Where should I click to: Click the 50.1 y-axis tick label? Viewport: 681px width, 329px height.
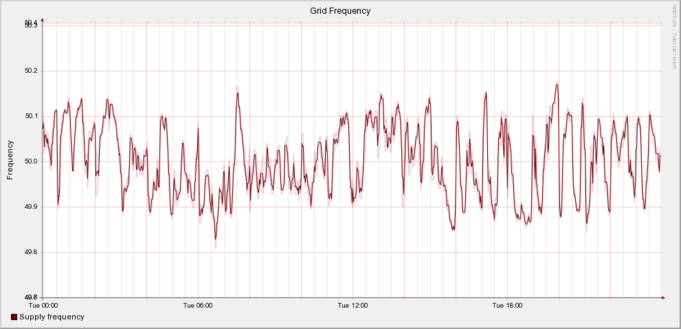(x=31, y=116)
